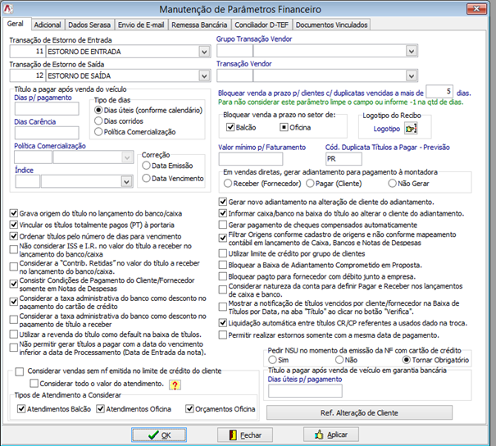The width and height of the screenshot is (496, 446).
Task: Toggle the Balcão checkbox
Action: point(230,127)
